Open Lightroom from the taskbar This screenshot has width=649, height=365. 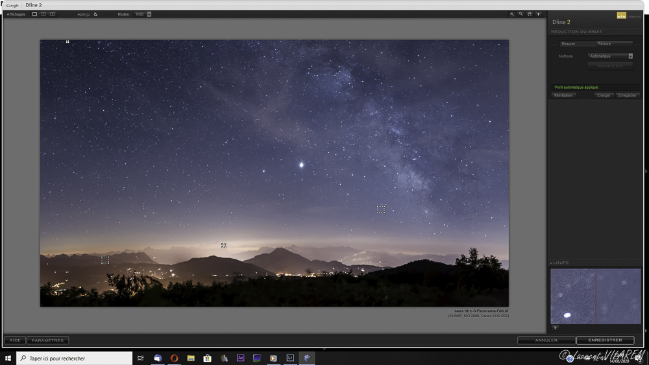point(290,358)
